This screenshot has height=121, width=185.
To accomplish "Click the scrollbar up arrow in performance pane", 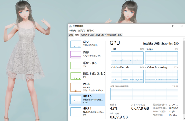I will (184, 39).
